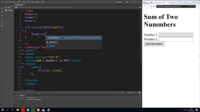Open Task View on taskbar
Screen dimensions: 200x112
12,110
